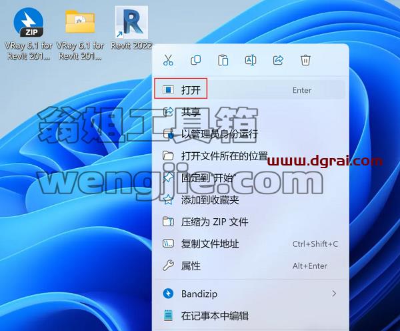Click the Share arrow icon in top row
400x331 pixels.
coord(278,60)
